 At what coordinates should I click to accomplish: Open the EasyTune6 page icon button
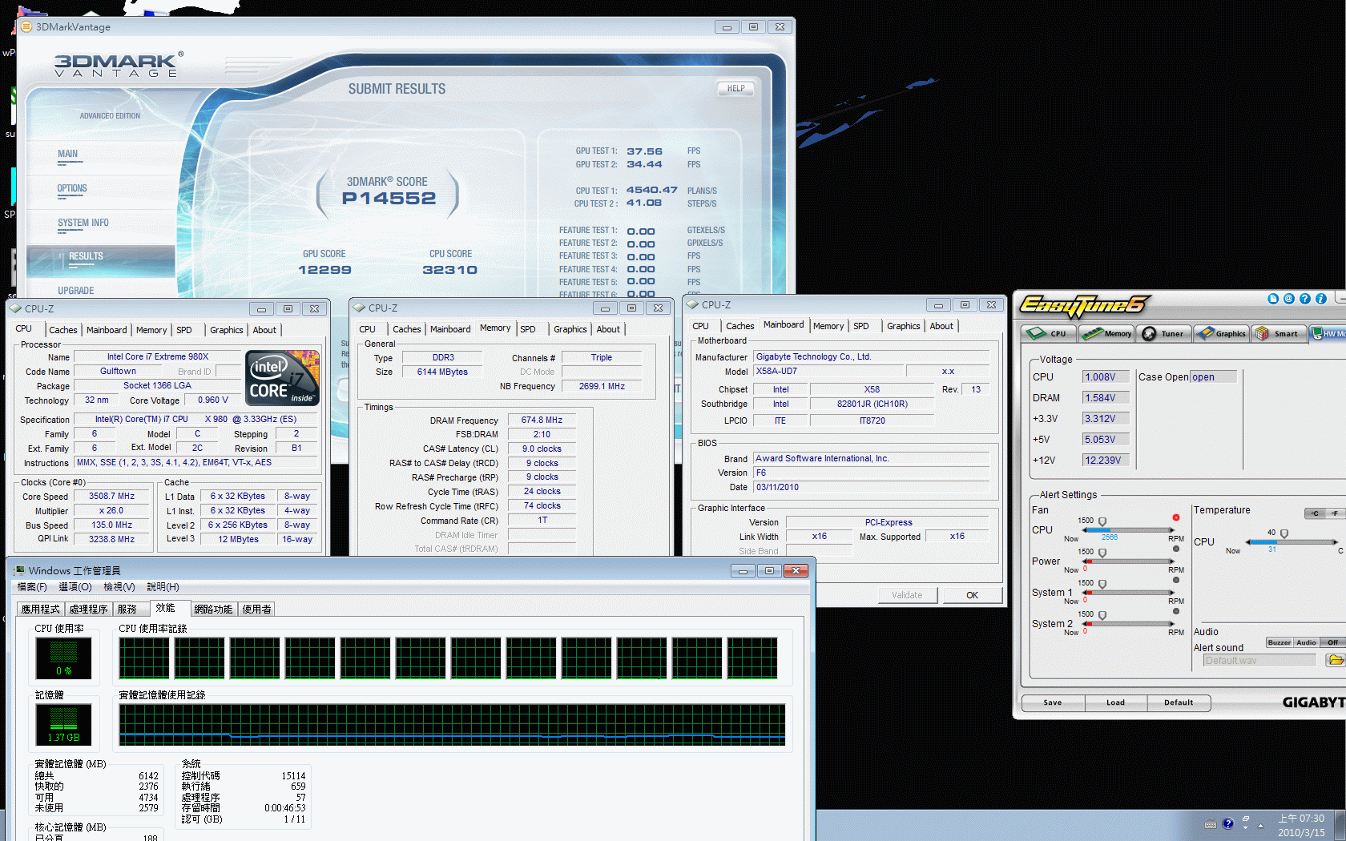coord(1273,299)
